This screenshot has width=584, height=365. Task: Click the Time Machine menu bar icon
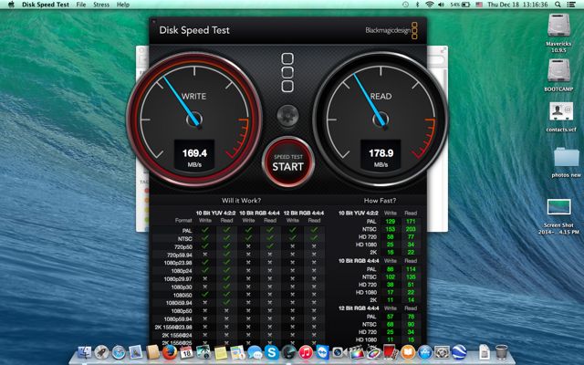(405, 5)
